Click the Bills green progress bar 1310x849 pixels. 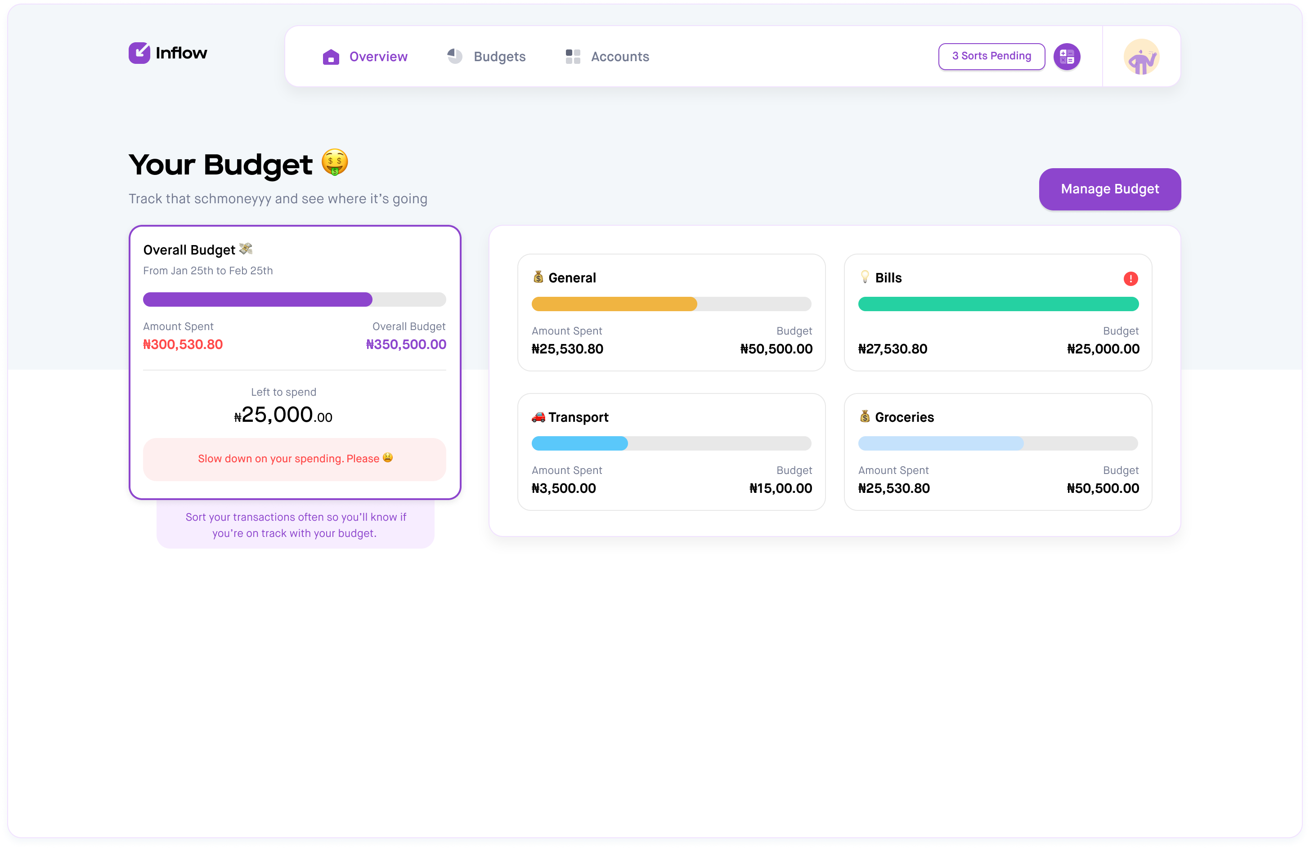[x=998, y=304]
